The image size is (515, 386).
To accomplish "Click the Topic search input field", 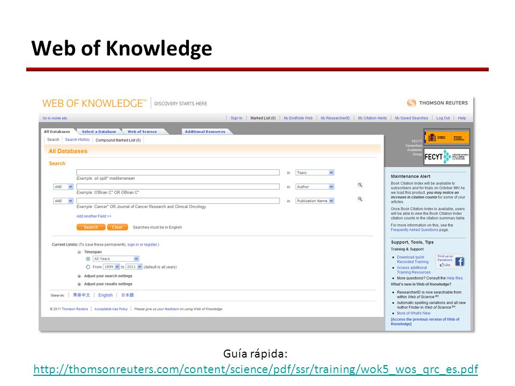I will click(178, 173).
